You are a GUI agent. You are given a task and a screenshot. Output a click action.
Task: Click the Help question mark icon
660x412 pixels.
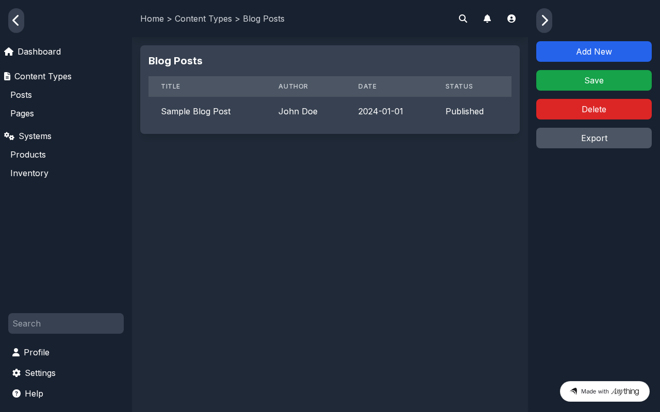click(16, 393)
